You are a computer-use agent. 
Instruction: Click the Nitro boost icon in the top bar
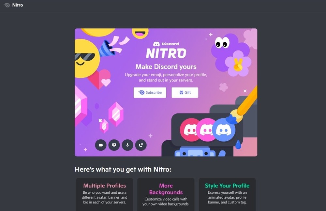click(6, 5)
